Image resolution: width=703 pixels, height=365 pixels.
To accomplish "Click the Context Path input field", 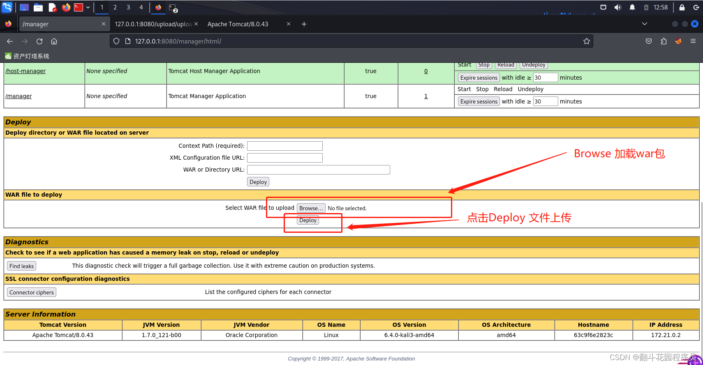I will pos(285,146).
